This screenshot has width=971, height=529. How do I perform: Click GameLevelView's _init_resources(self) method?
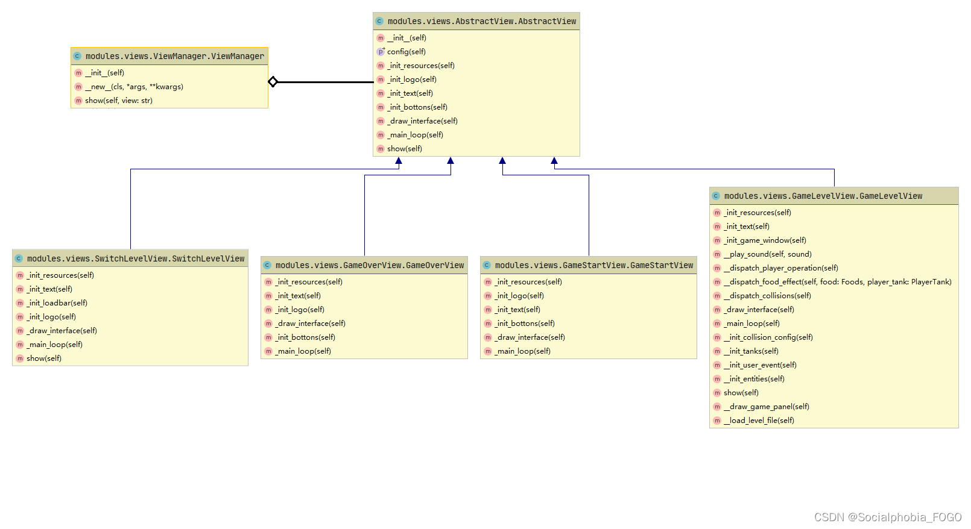point(758,213)
